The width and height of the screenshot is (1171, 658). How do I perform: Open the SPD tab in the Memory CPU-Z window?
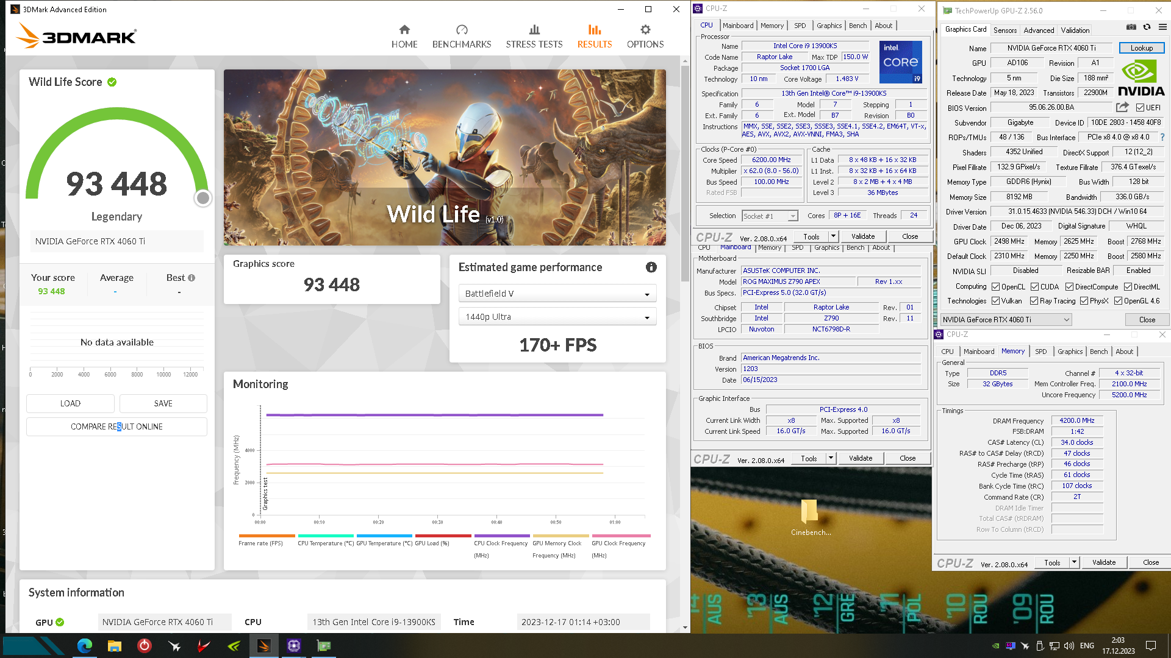(1041, 352)
